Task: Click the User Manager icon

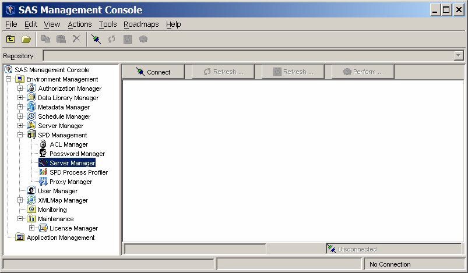Action: point(31,190)
